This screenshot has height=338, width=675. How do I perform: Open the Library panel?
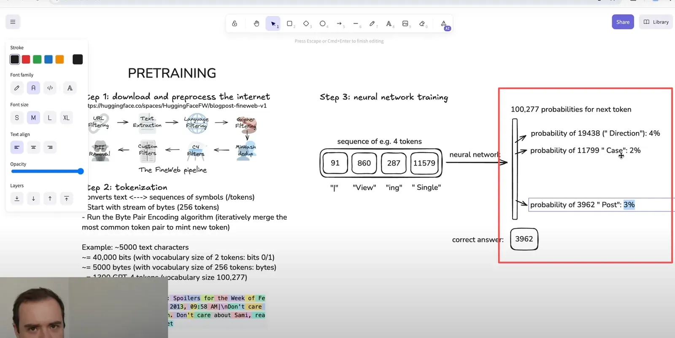pos(656,22)
